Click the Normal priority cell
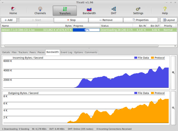 (168, 30)
